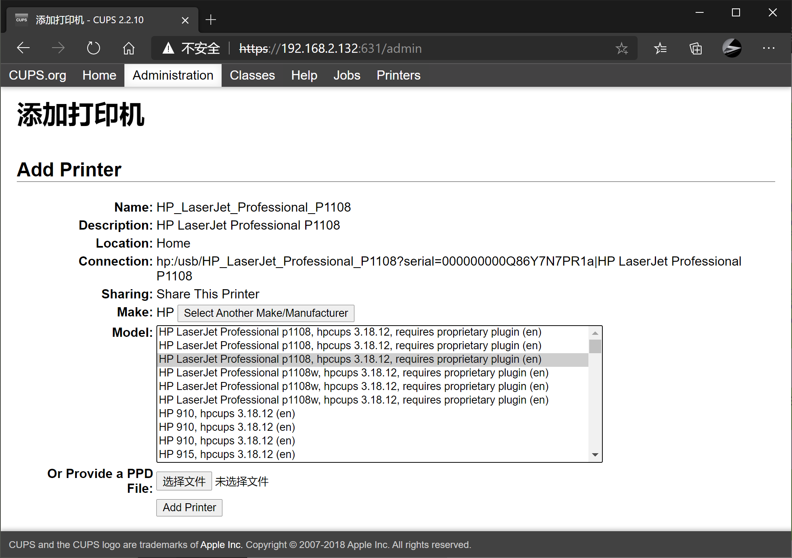The image size is (792, 558).
Task: Click Select Another Make/Manufacturer
Action: tap(266, 313)
